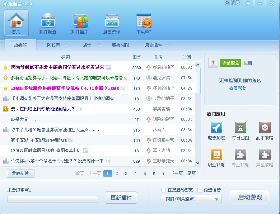
Task: Open the 首页 home icon
Action: pos(16,23)
